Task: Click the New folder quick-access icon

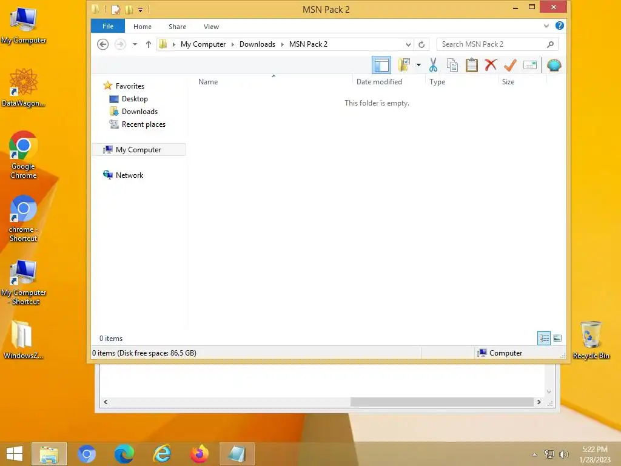Action: pos(129,9)
